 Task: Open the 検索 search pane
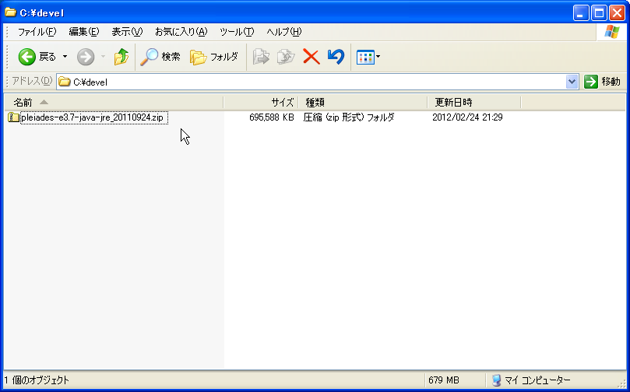point(160,57)
